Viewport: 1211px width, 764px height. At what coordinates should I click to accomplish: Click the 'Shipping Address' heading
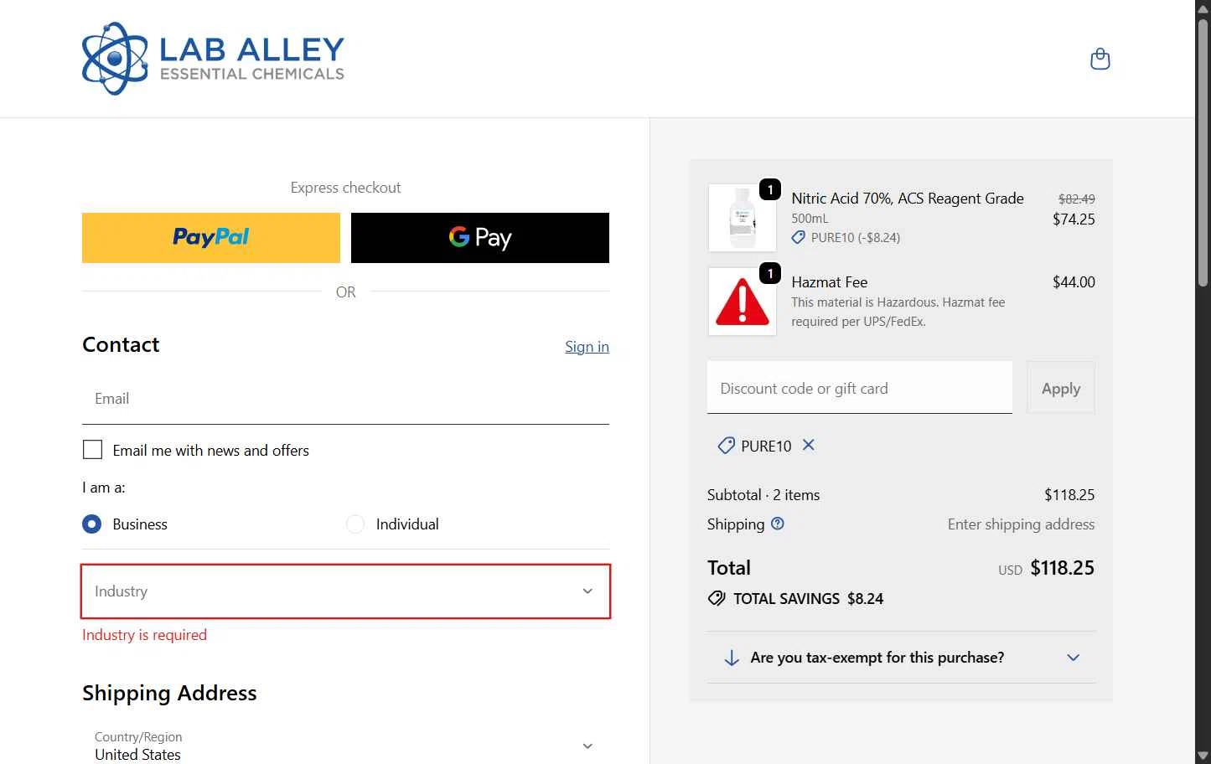(169, 694)
